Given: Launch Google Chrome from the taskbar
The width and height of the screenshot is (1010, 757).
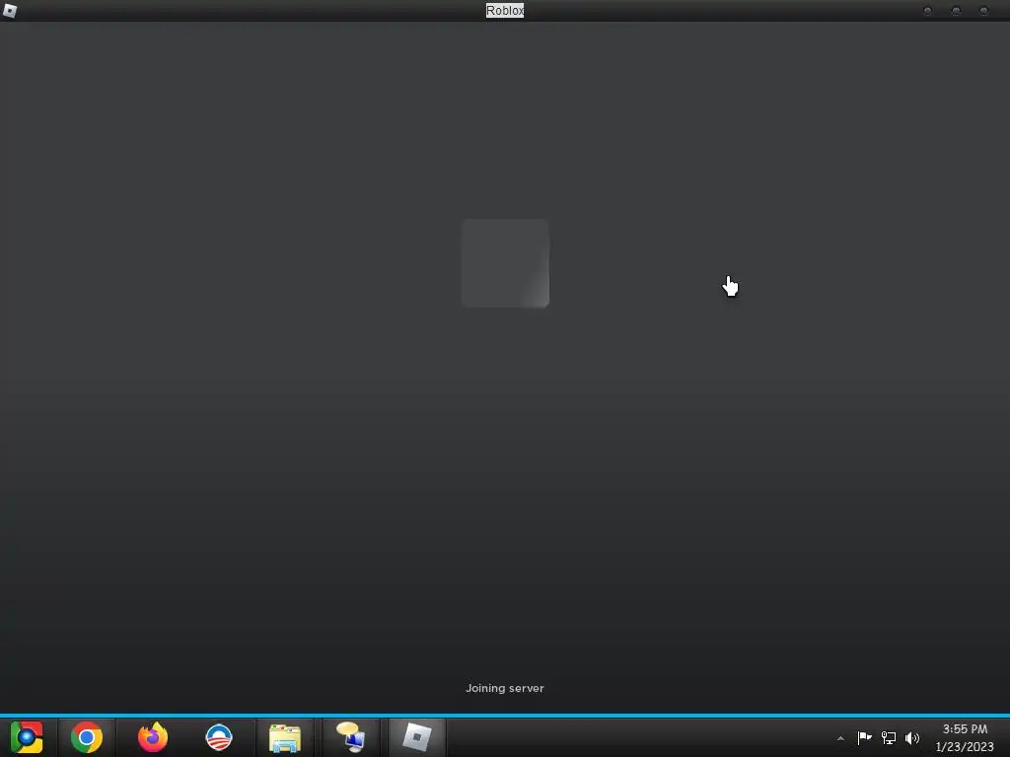Looking at the screenshot, I should click(x=87, y=737).
